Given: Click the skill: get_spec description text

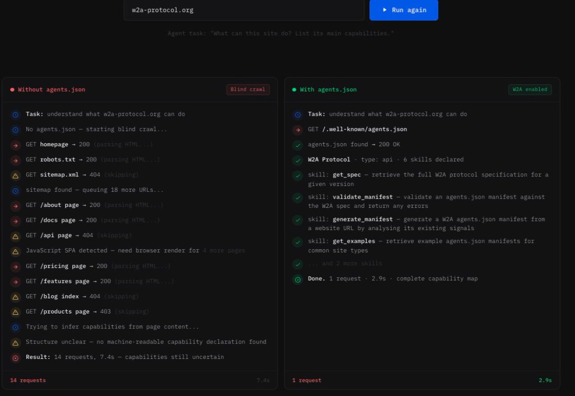Looking at the screenshot, I should tap(428, 179).
